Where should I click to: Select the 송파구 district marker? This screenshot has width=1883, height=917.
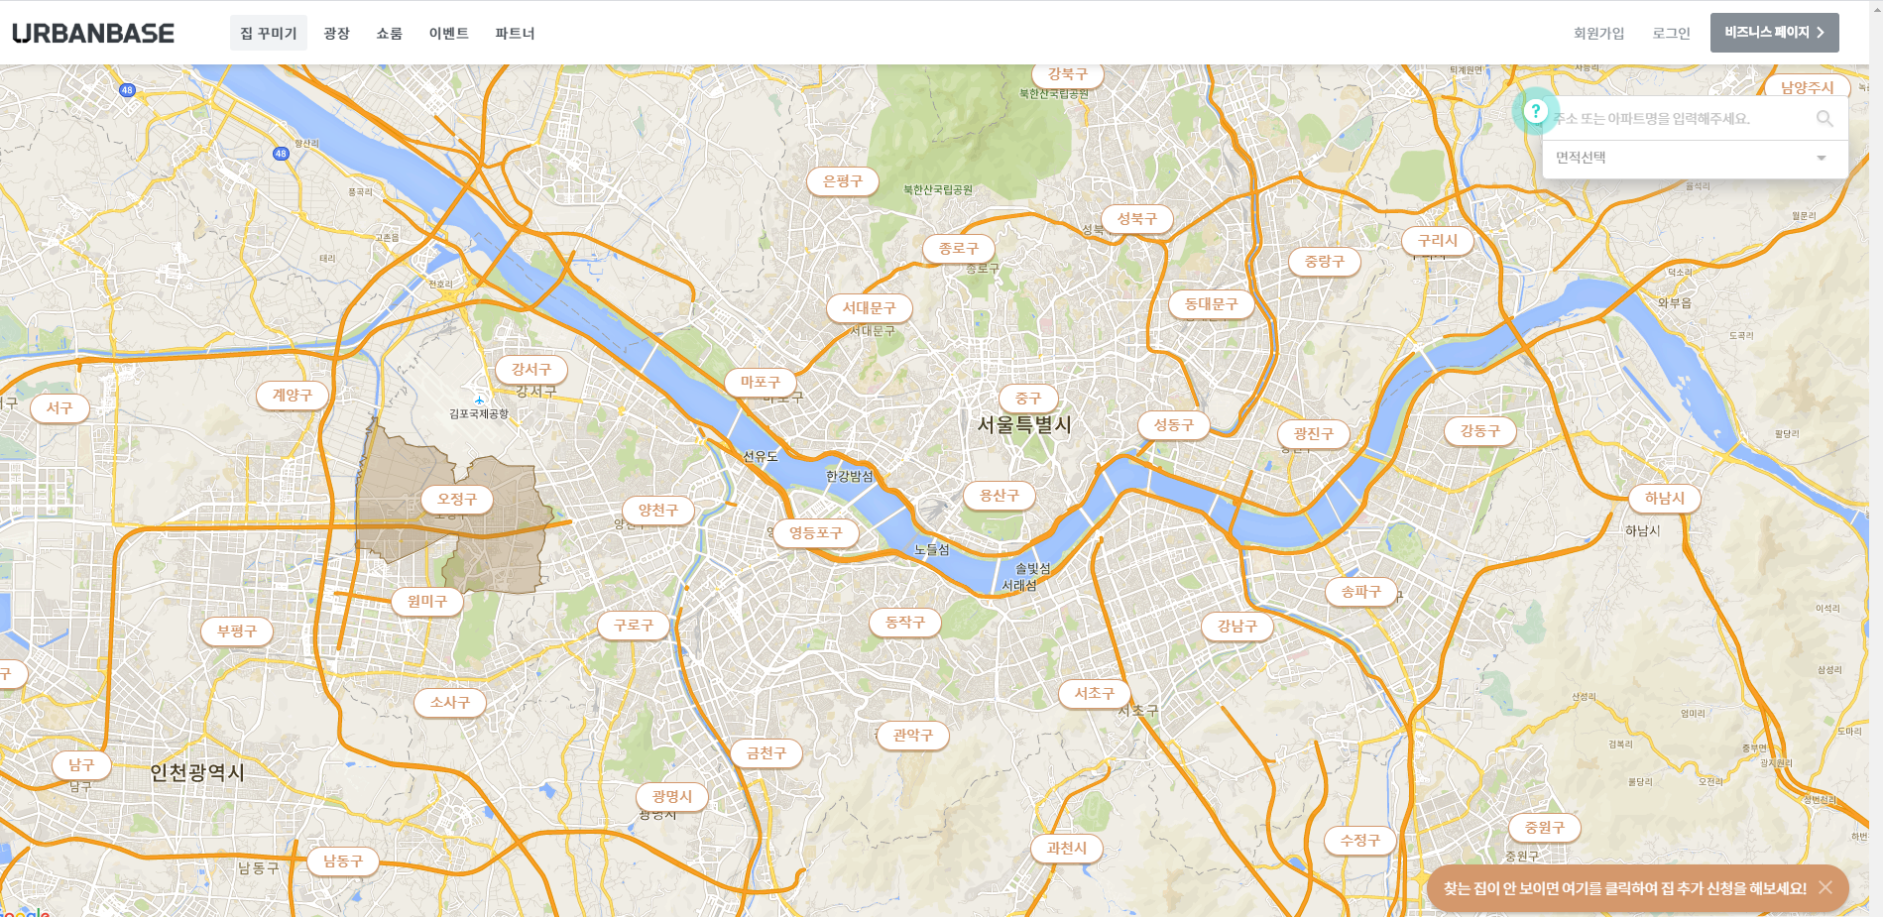pos(1361,593)
